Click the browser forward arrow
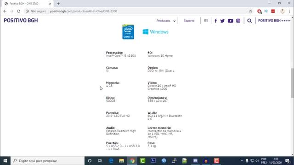 pos(11,11)
